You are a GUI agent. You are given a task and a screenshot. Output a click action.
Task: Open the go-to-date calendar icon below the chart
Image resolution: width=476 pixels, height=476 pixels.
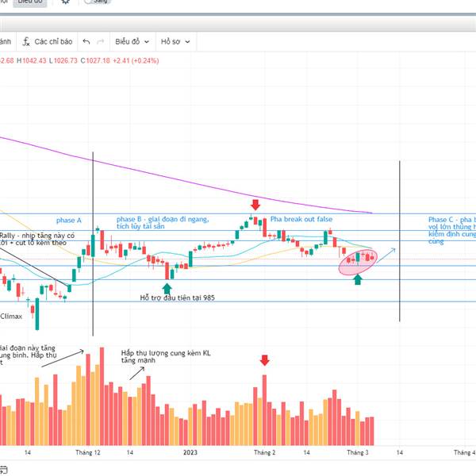coord(3,470)
